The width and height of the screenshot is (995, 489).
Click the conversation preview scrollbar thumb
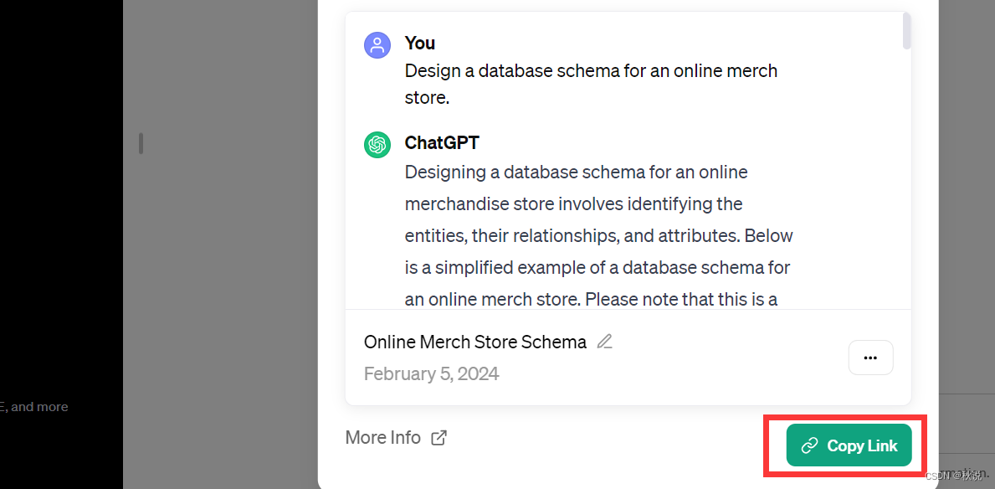click(x=906, y=30)
